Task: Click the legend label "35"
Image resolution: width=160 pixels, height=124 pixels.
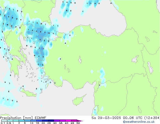Action: (x=61, y=123)
